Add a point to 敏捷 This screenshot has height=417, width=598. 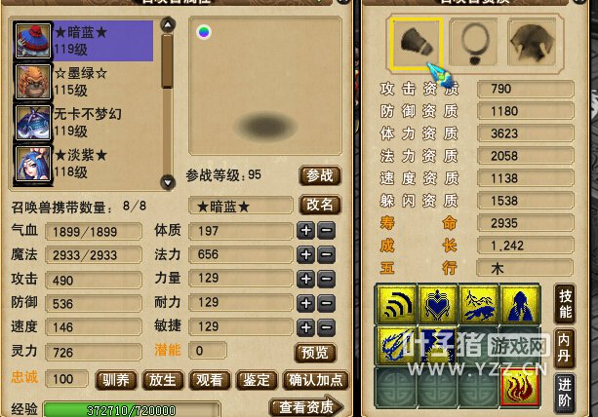[306, 327]
